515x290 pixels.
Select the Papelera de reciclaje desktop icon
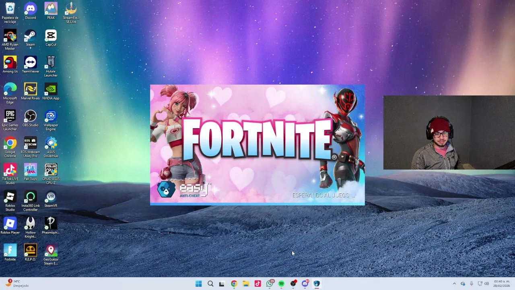click(10, 12)
